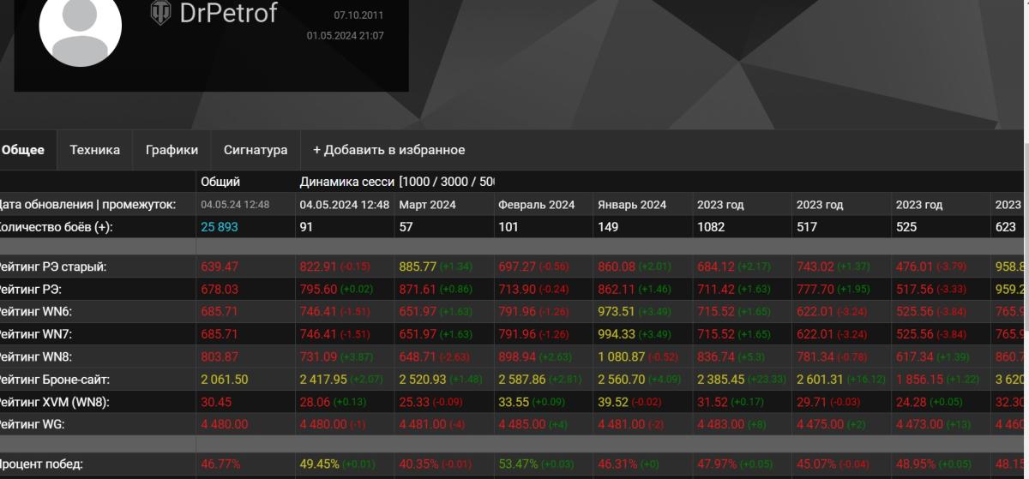
Task: Click the Процент побед row label
Action: 41,464
